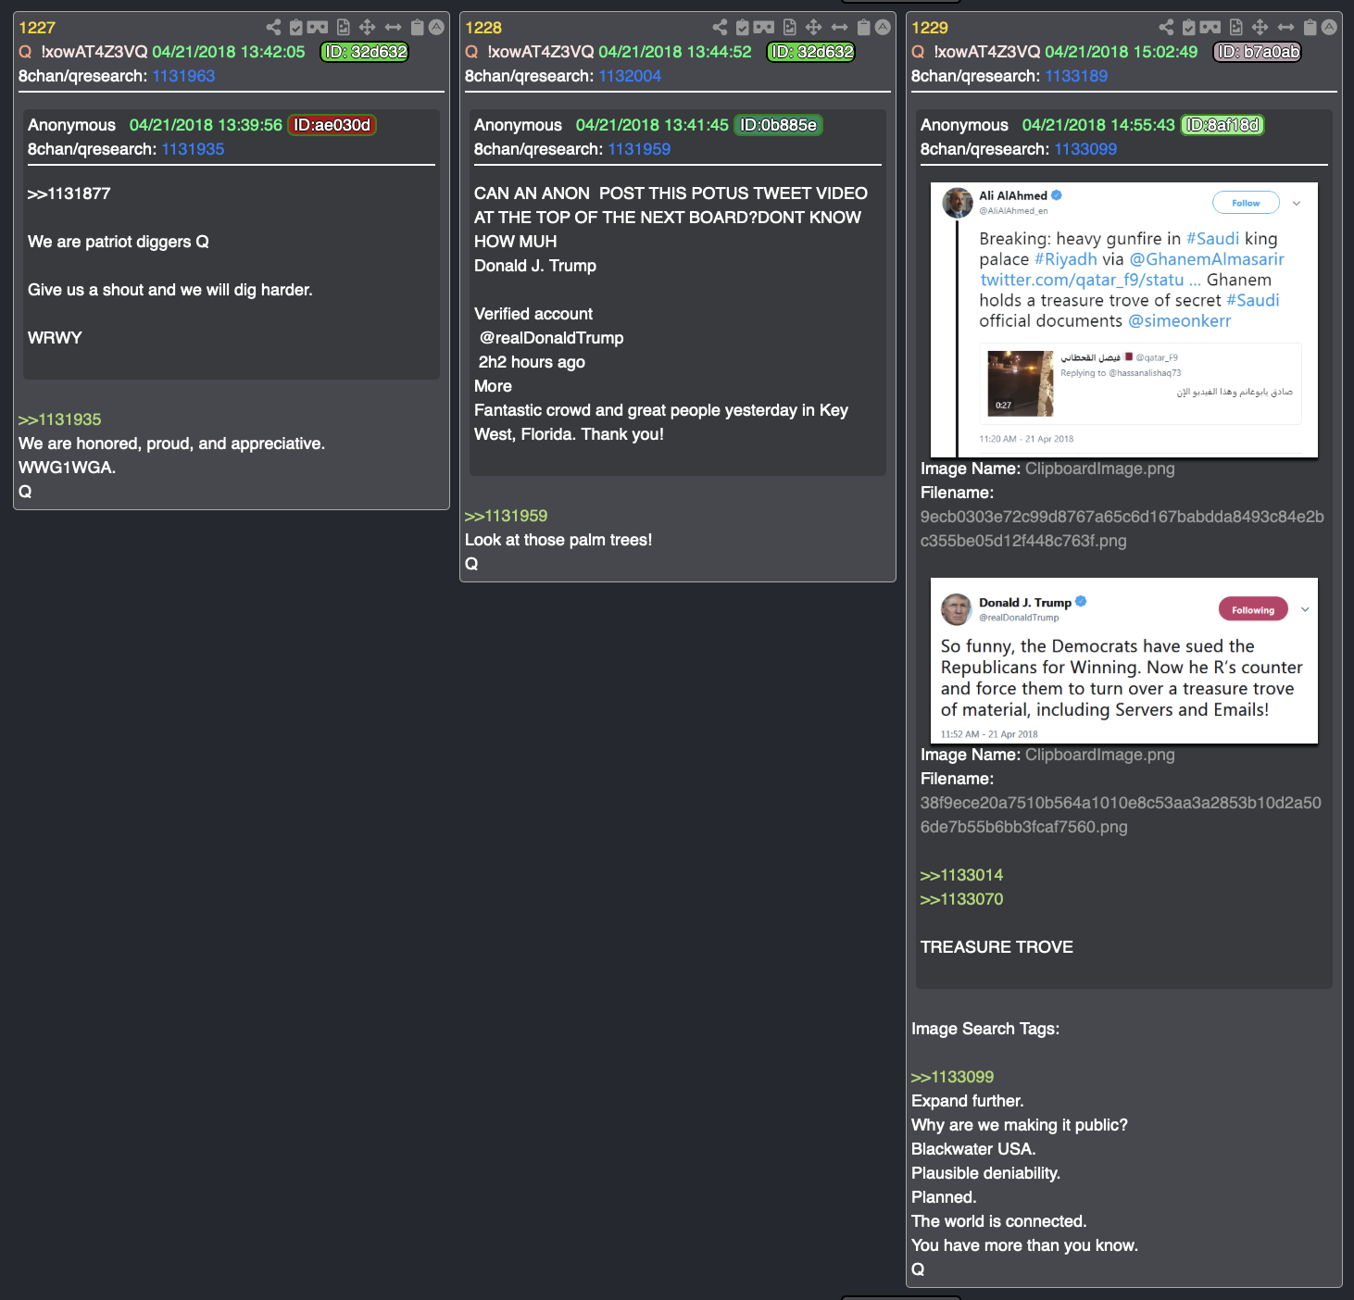This screenshot has width=1354, height=1300.
Task: Click horizontal resize arrows on post 1228
Action: pyautogui.click(x=840, y=28)
